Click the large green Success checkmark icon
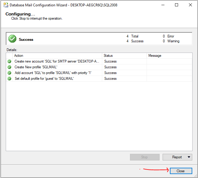198x178 pixels. point(12,39)
